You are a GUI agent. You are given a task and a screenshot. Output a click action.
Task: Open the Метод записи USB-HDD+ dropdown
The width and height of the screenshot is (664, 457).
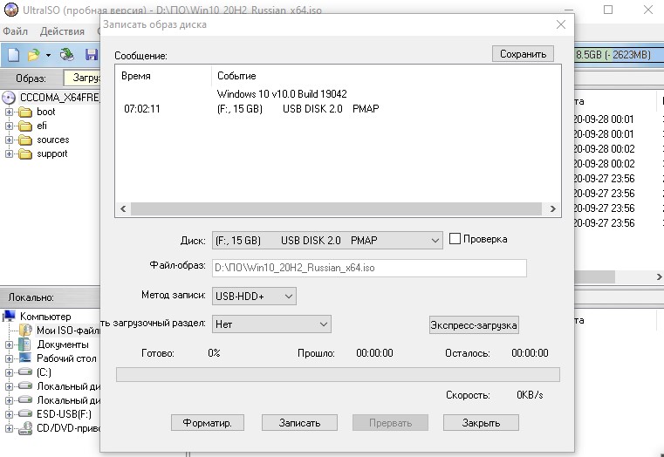tap(254, 297)
